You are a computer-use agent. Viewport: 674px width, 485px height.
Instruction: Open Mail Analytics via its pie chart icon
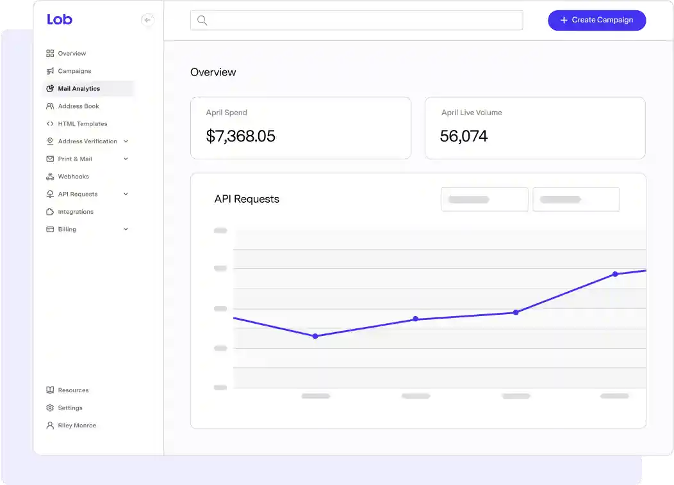tap(50, 88)
